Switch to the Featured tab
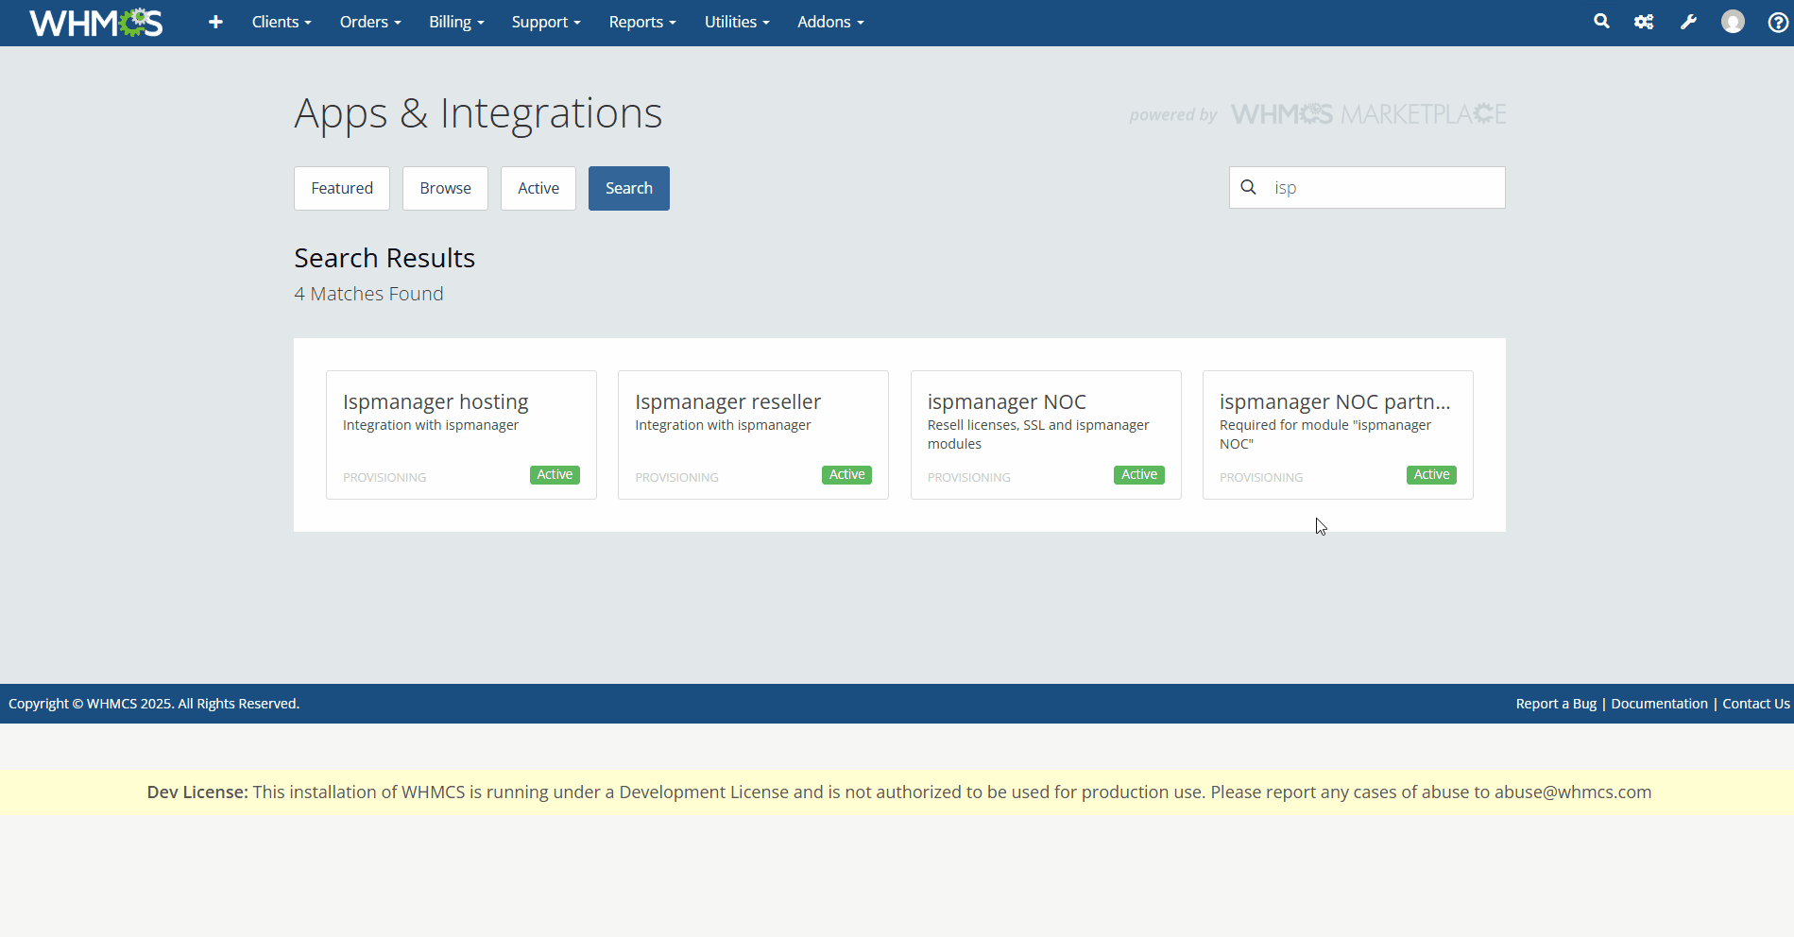This screenshot has height=937, width=1794. (x=342, y=188)
